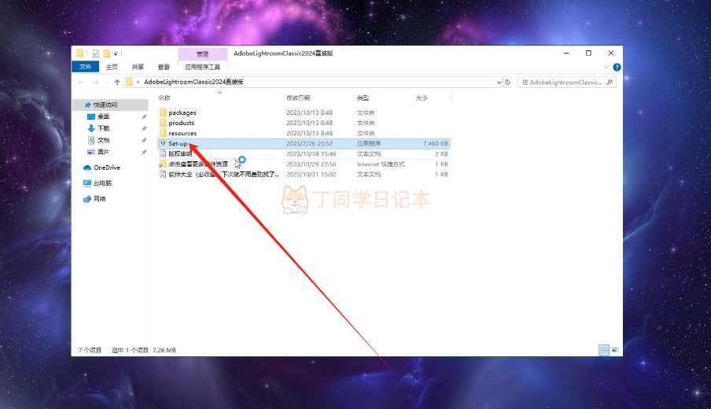Screen dimensions: 711x409
Task: Switch to details view in status bar
Action: (604, 350)
